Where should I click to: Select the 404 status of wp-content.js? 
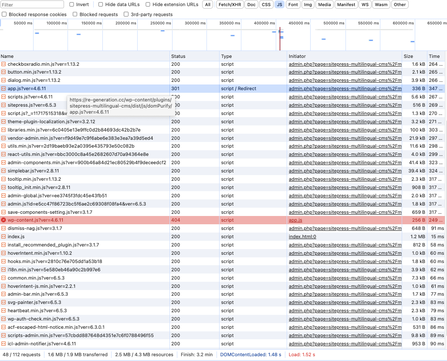coord(176,220)
